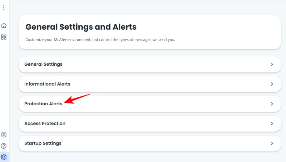Screen dimensions: 286x162
Task: Expand the Protection Alerts chevron
Action: (x=272, y=104)
